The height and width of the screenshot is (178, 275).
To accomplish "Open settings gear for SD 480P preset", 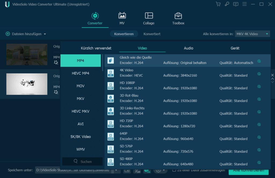I will tap(259, 162).
